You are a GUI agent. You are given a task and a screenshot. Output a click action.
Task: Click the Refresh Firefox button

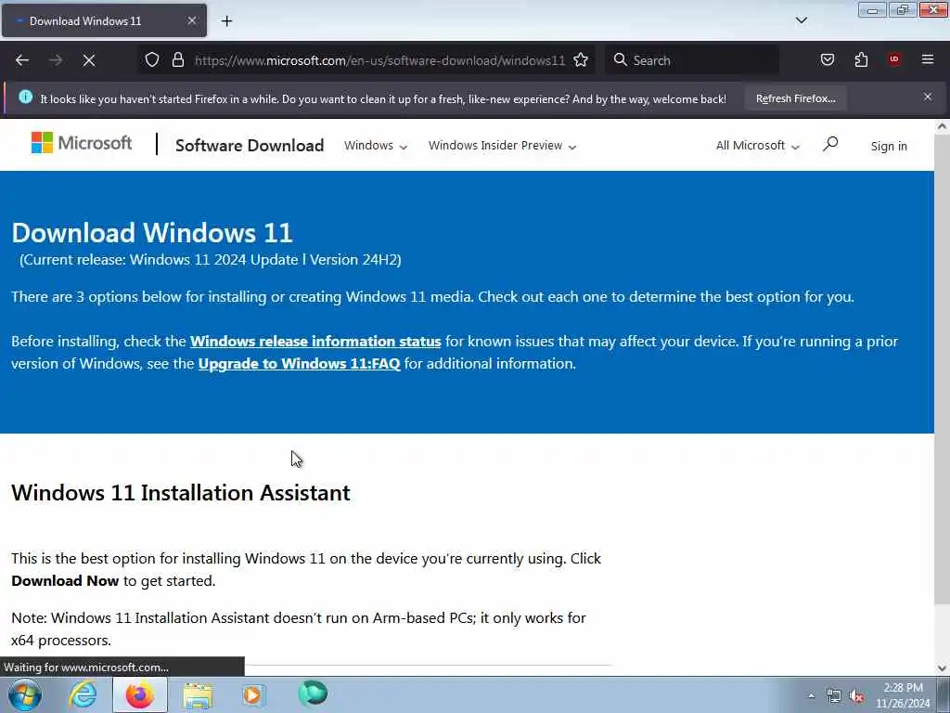tap(795, 98)
